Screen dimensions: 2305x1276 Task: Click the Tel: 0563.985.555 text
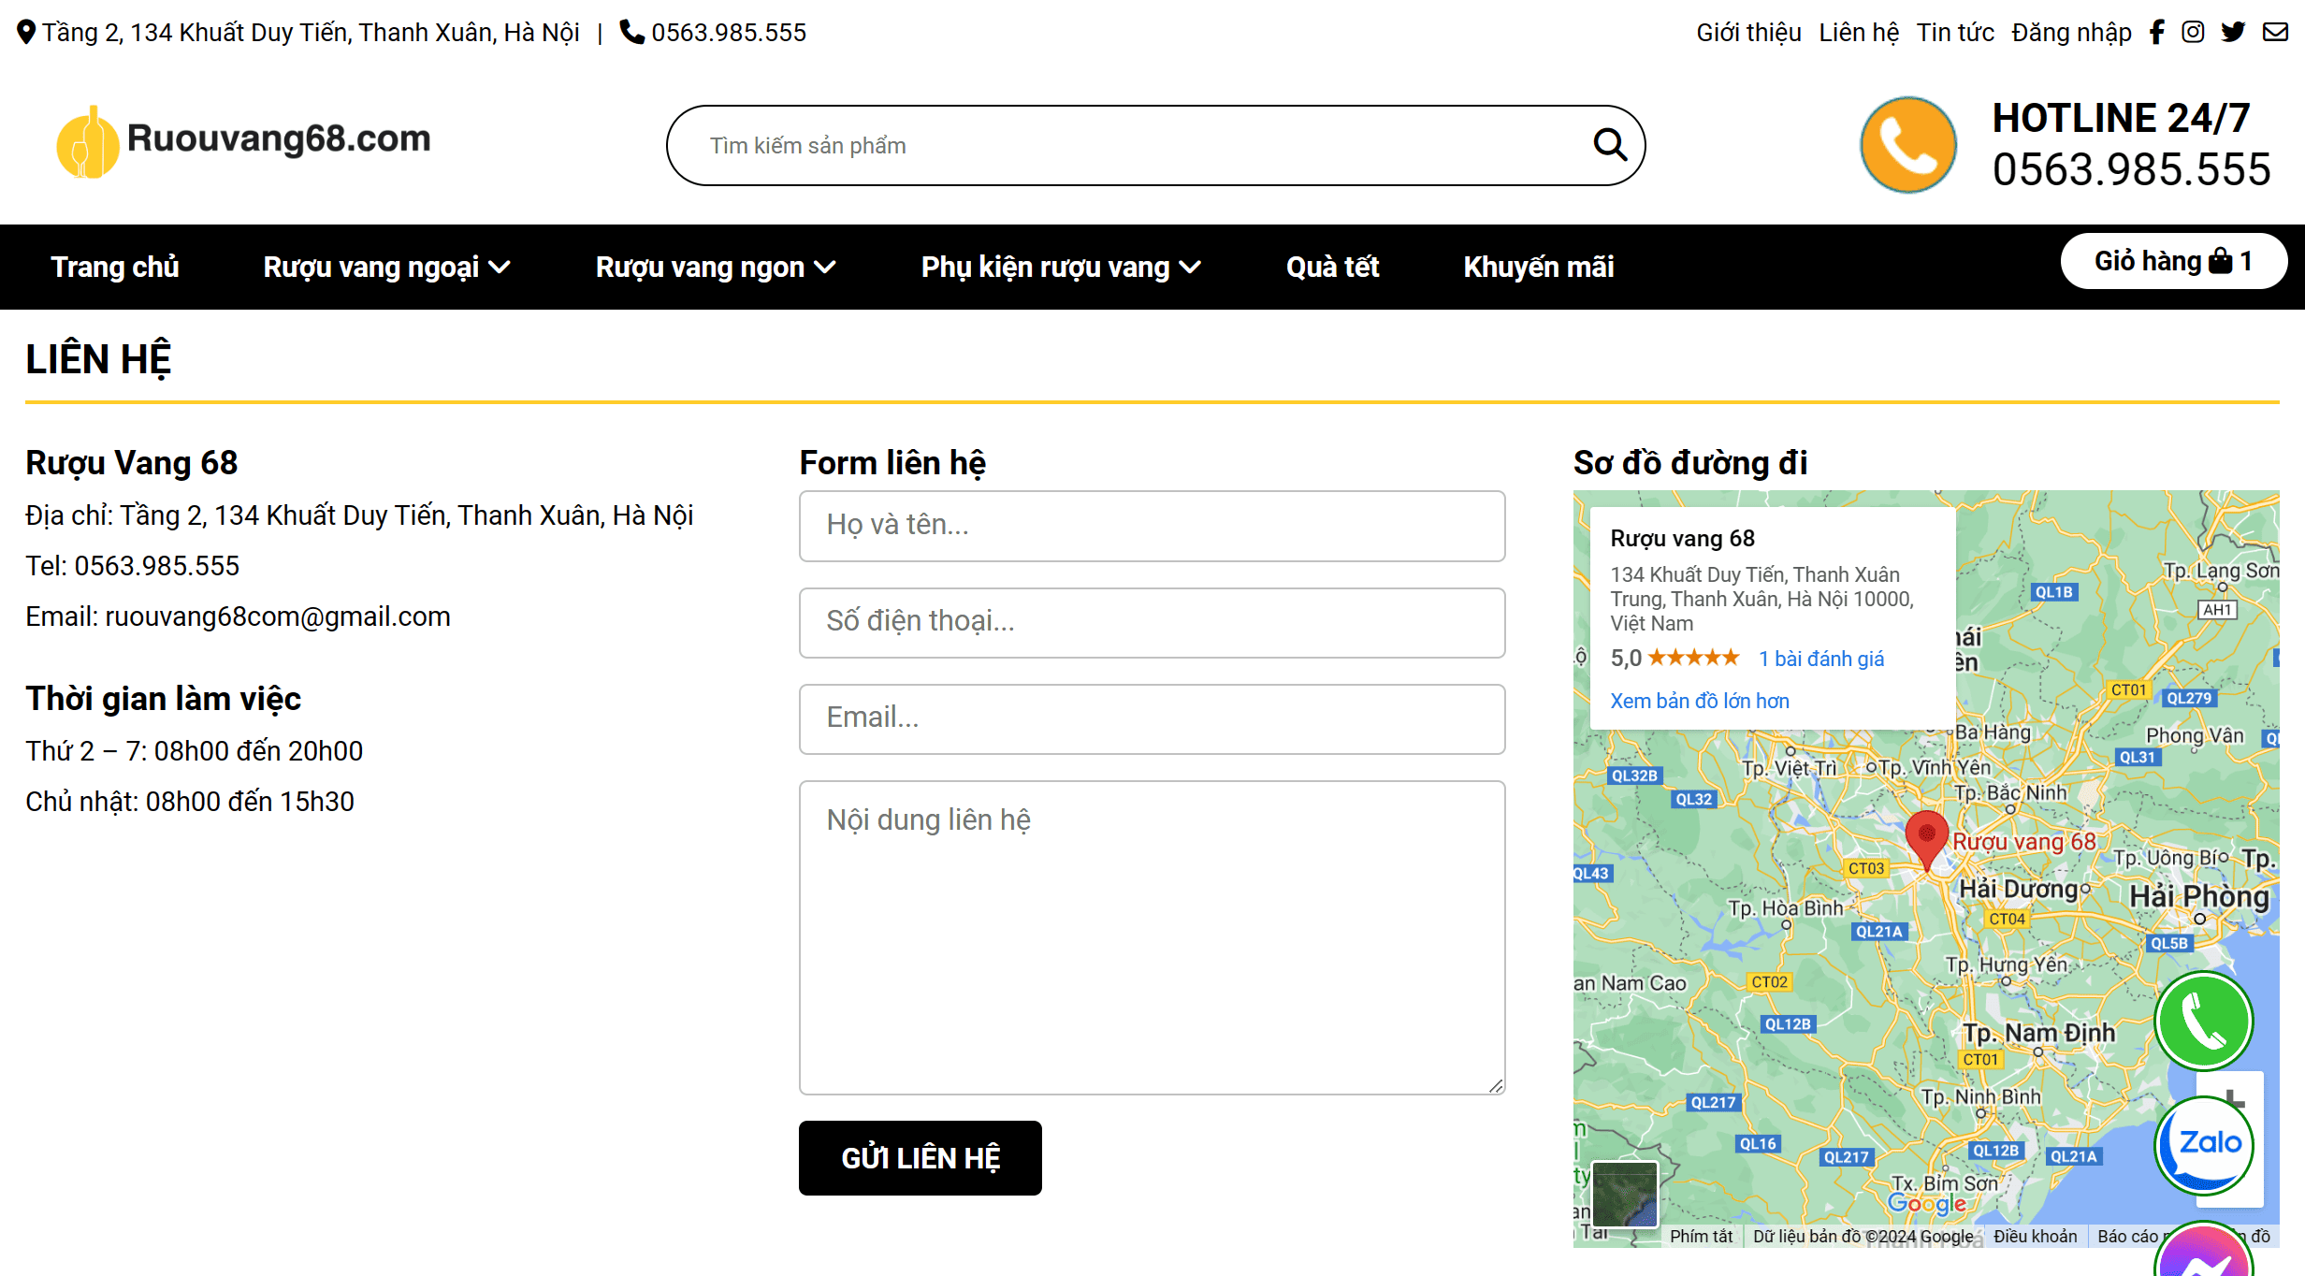pyautogui.click(x=132, y=566)
